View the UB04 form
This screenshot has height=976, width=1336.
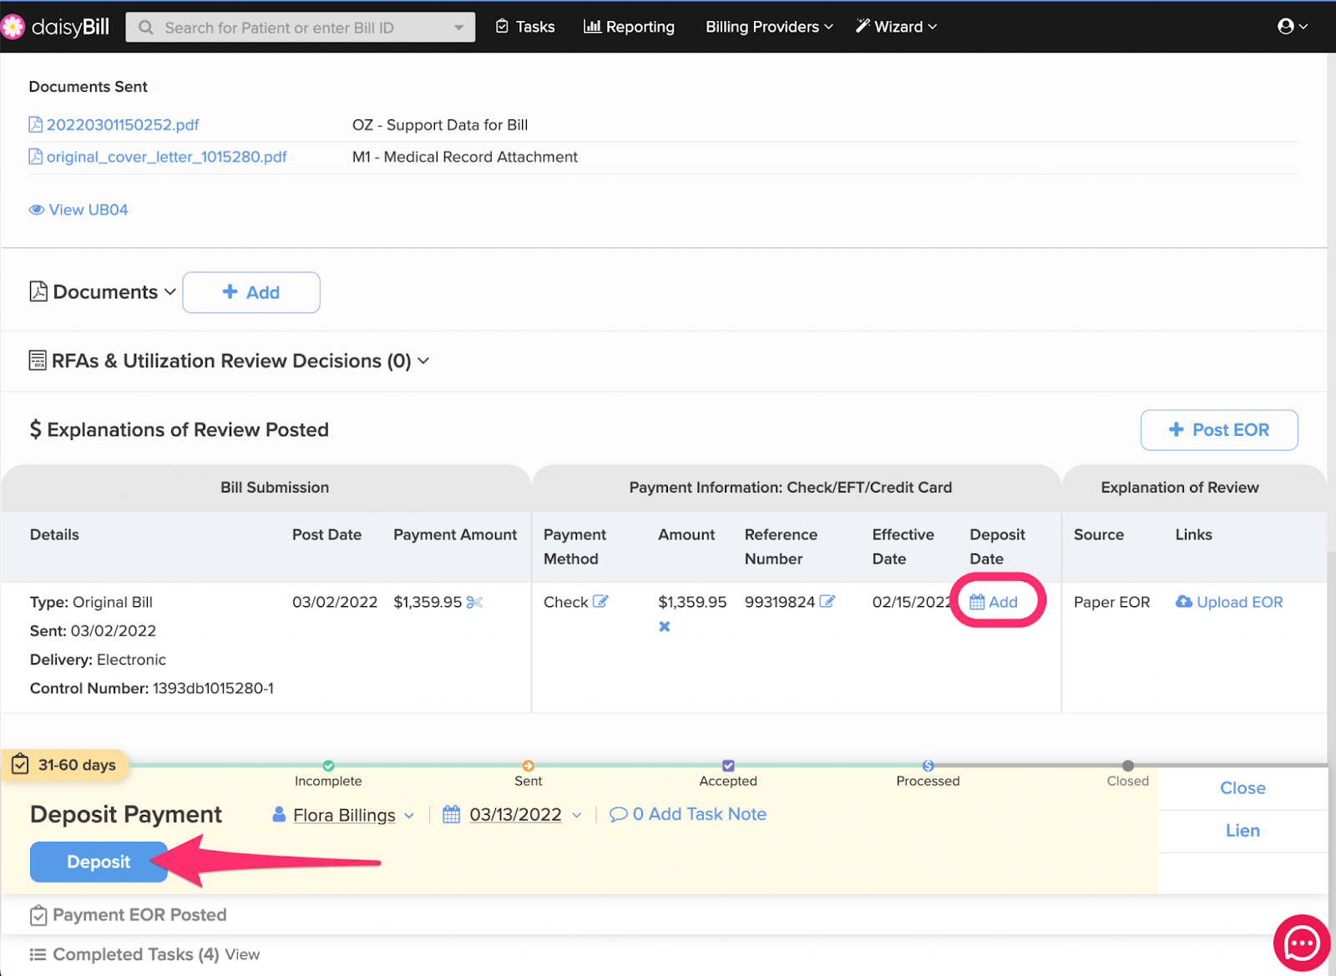pos(79,210)
